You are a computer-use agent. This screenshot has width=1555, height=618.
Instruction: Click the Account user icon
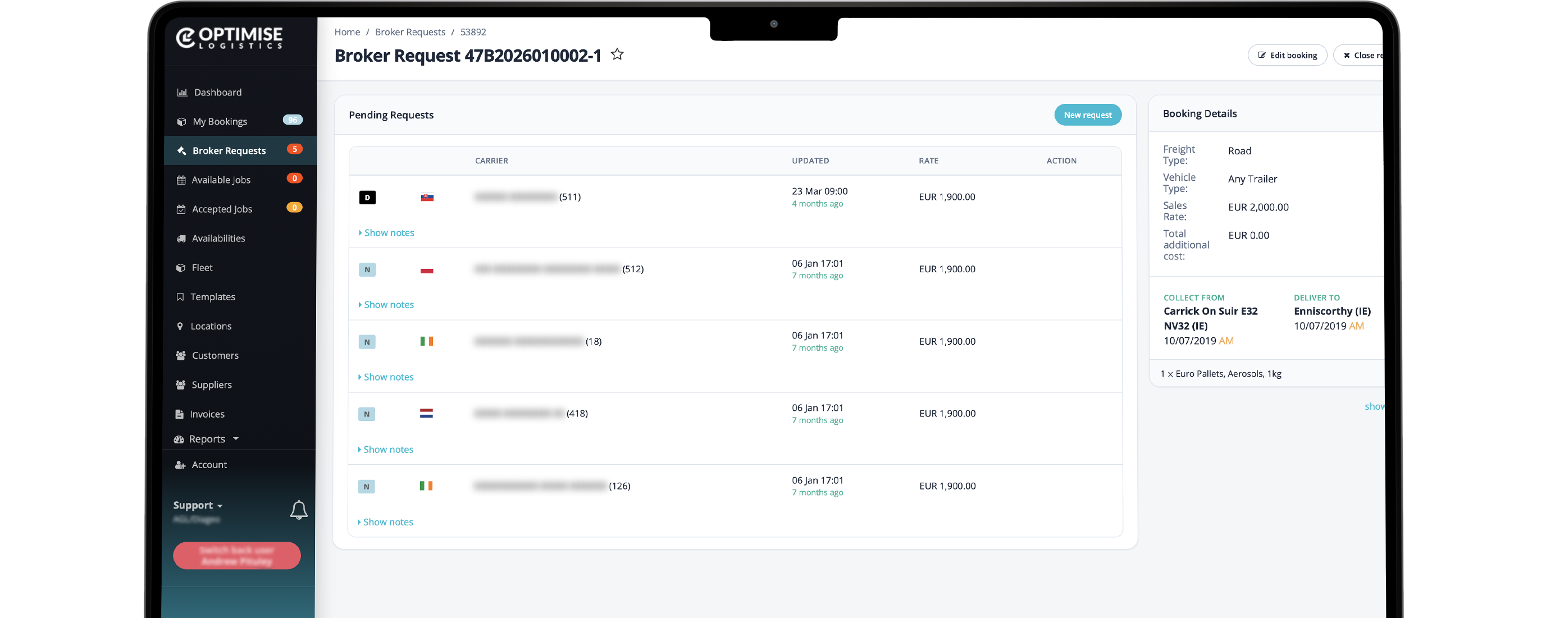click(180, 465)
